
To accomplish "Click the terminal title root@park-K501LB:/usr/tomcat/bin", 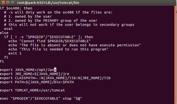I will coord(48,2).
